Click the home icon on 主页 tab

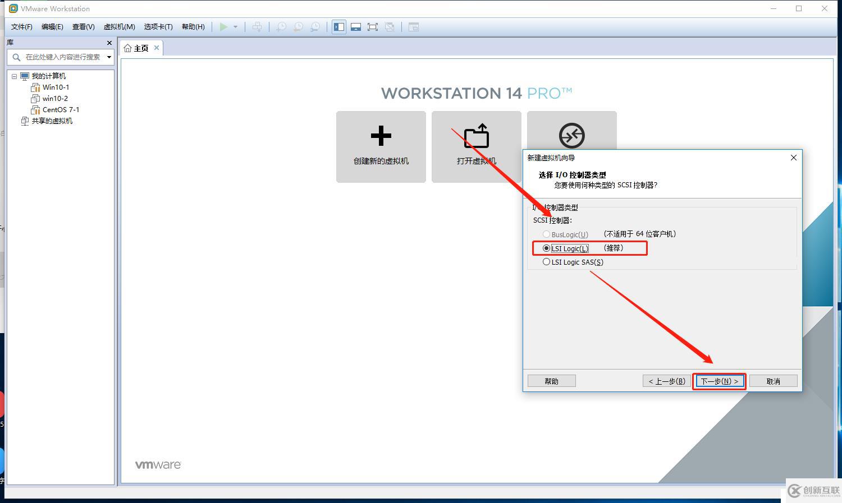pos(128,48)
